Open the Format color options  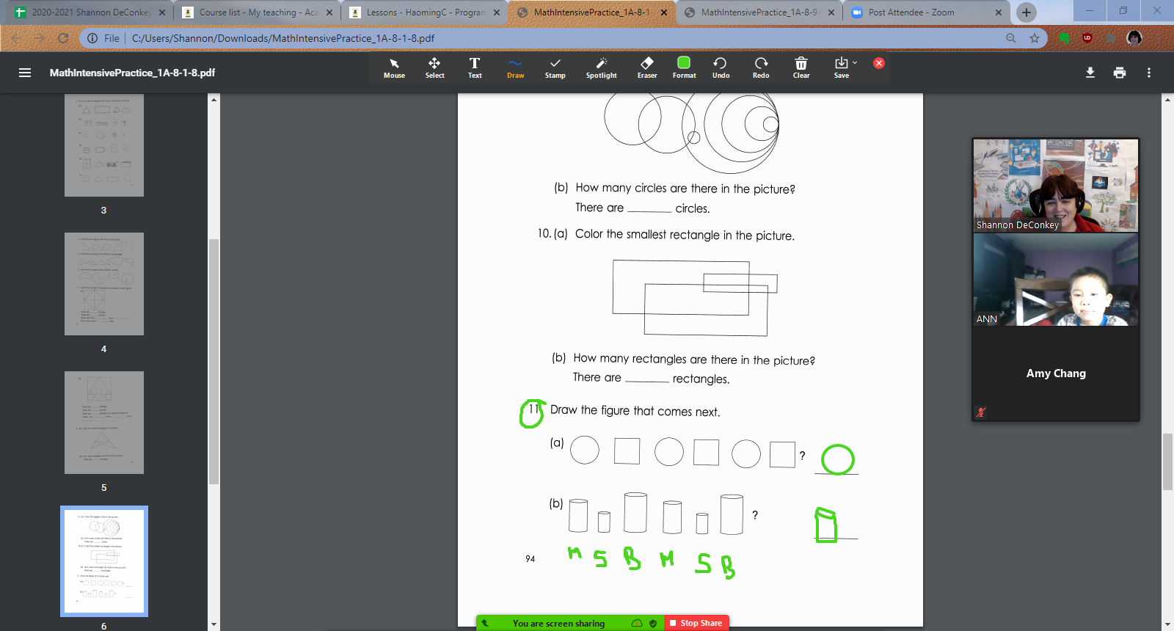[x=684, y=68]
